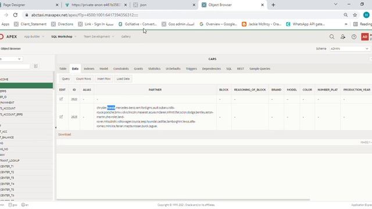Screen dimensions: 372x209
Task: Open the Schema ADMIN dropdown
Action: pyautogui.click(x=350, y=49)
